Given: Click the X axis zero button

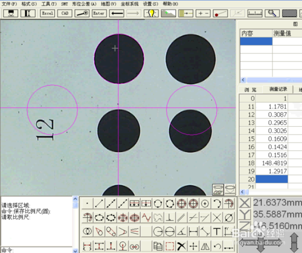Looking at the screenshot, I should tap(245, 203).
